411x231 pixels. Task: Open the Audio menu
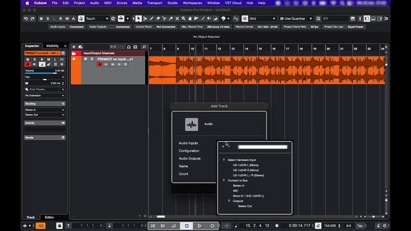(94, 3)
